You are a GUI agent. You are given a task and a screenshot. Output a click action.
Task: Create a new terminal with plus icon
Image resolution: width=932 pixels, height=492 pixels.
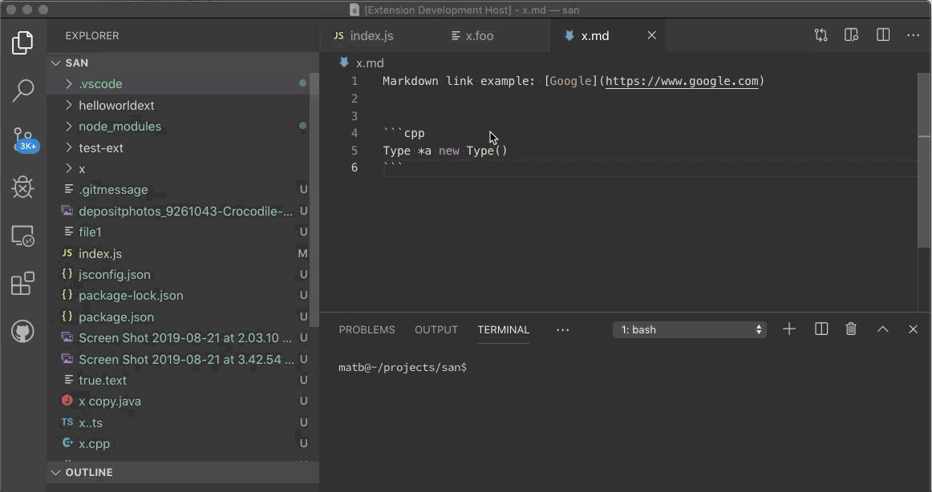(x=788, y=329)
